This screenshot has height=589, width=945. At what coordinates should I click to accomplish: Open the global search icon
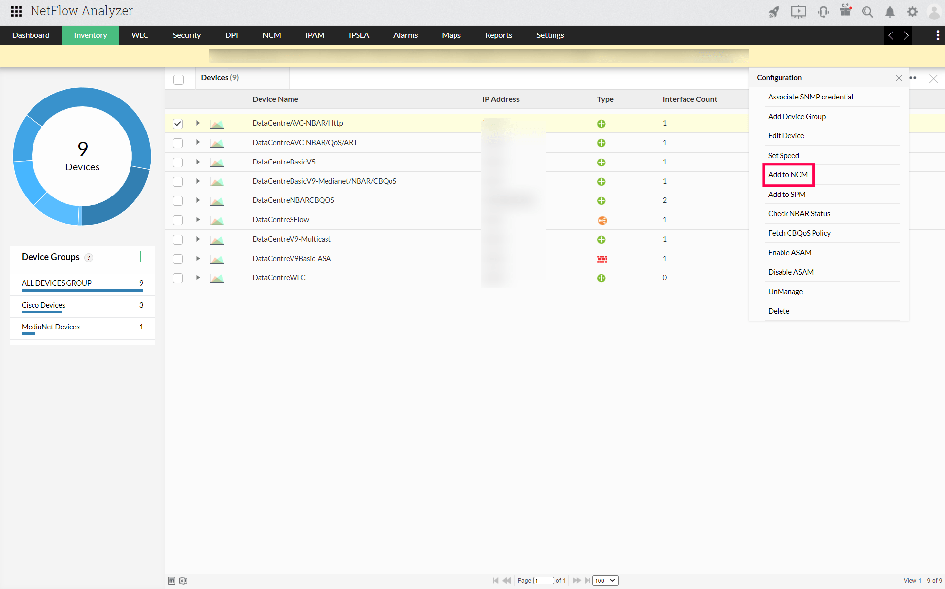point(868,12)
